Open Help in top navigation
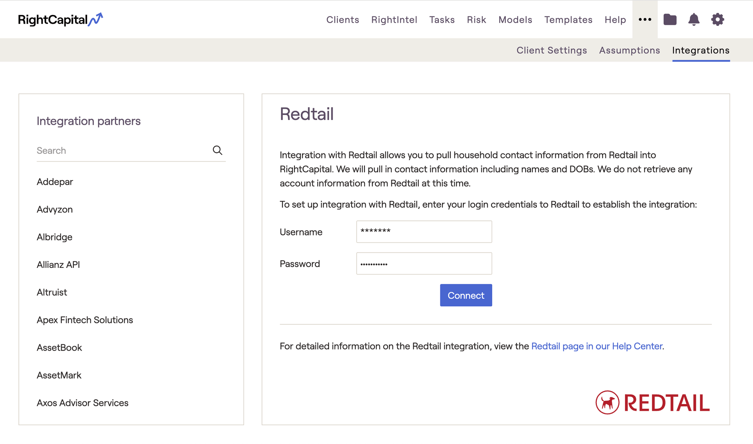Screen dimensions: 753x444 pyautogui.click(x=615, y=20)
